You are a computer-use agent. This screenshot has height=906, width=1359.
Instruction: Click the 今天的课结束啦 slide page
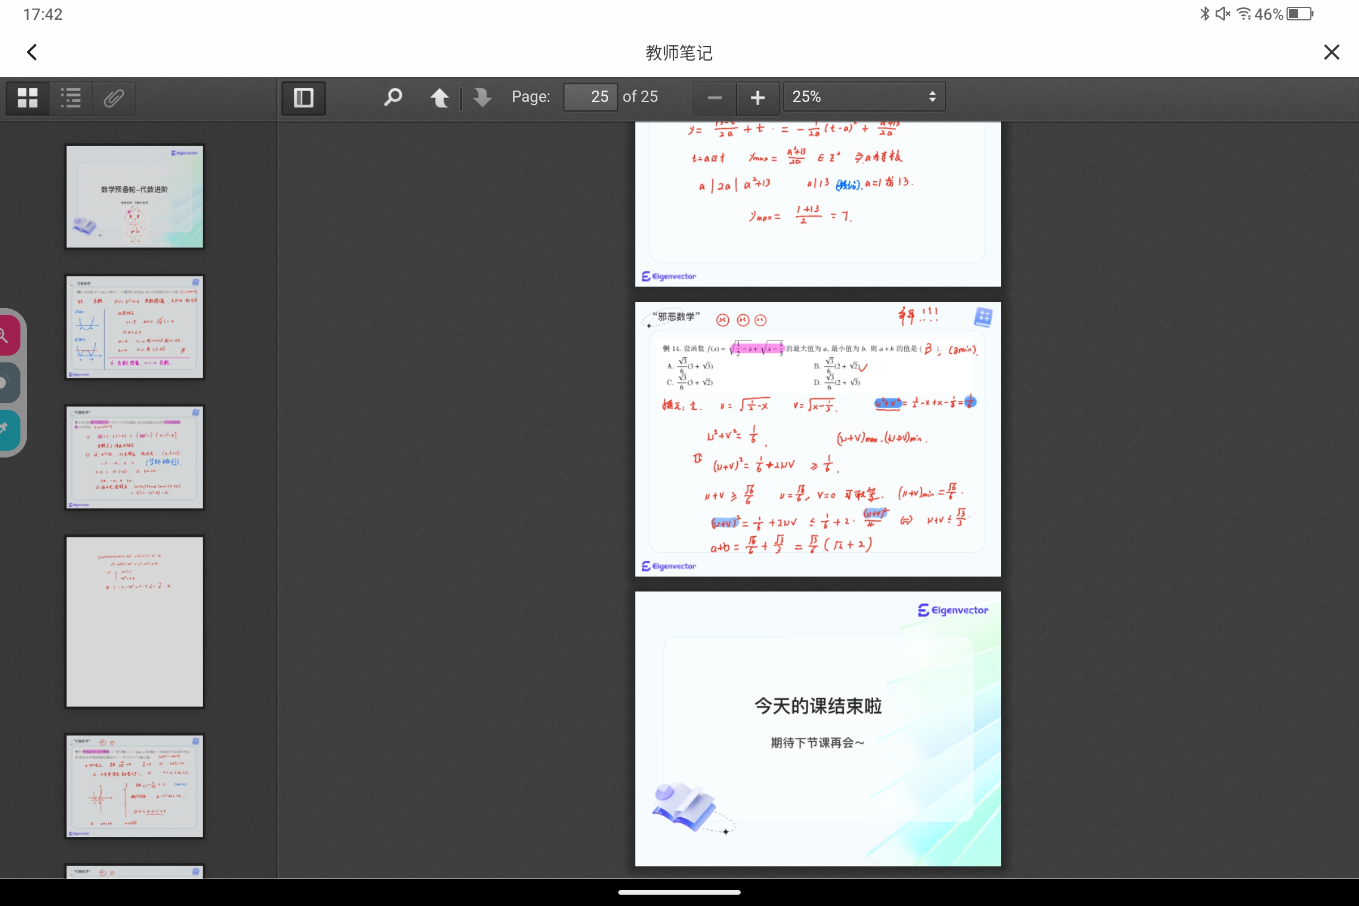click(x=818, y=729)
